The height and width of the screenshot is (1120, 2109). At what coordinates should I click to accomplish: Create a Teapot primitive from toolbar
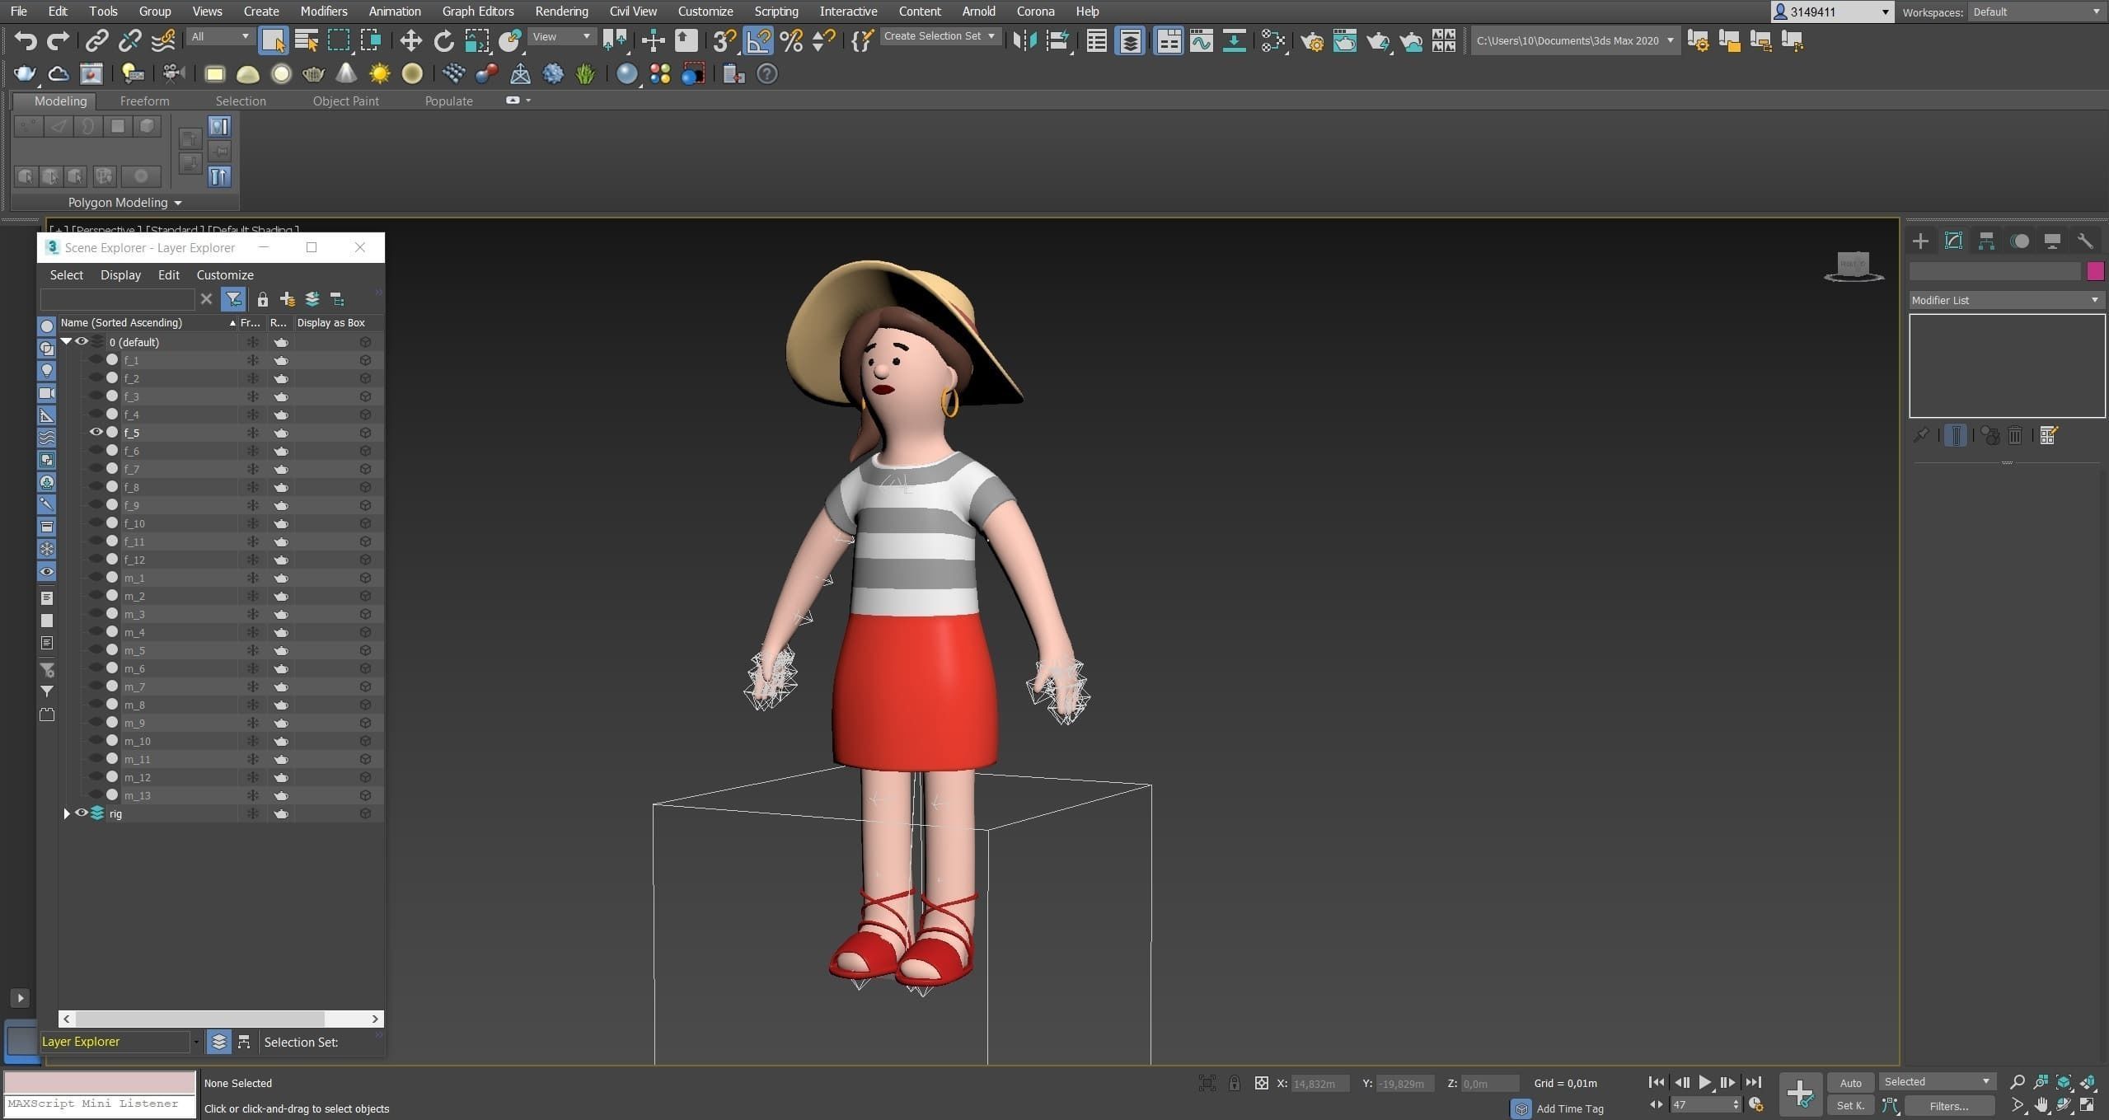(313, 74)
